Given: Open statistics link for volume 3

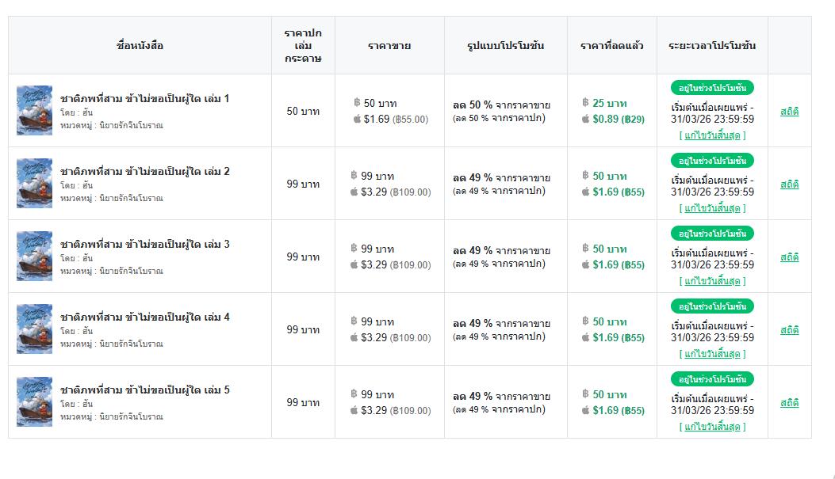Looking at the screenshot, I should 789,257.
